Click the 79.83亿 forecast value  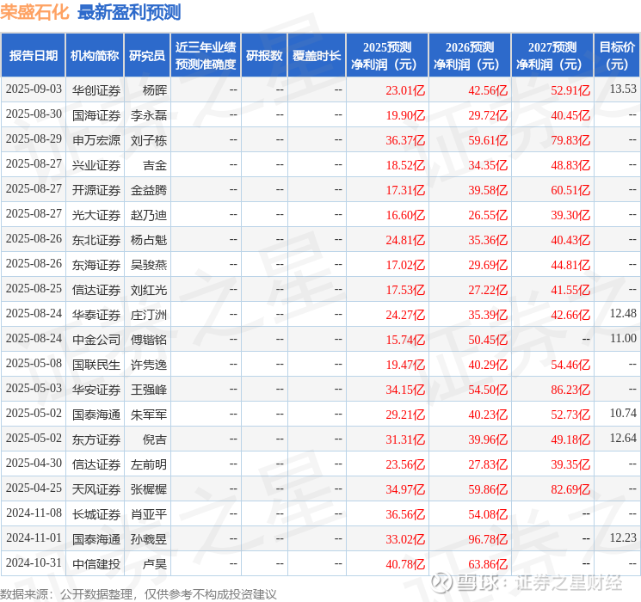click(570, 140)
